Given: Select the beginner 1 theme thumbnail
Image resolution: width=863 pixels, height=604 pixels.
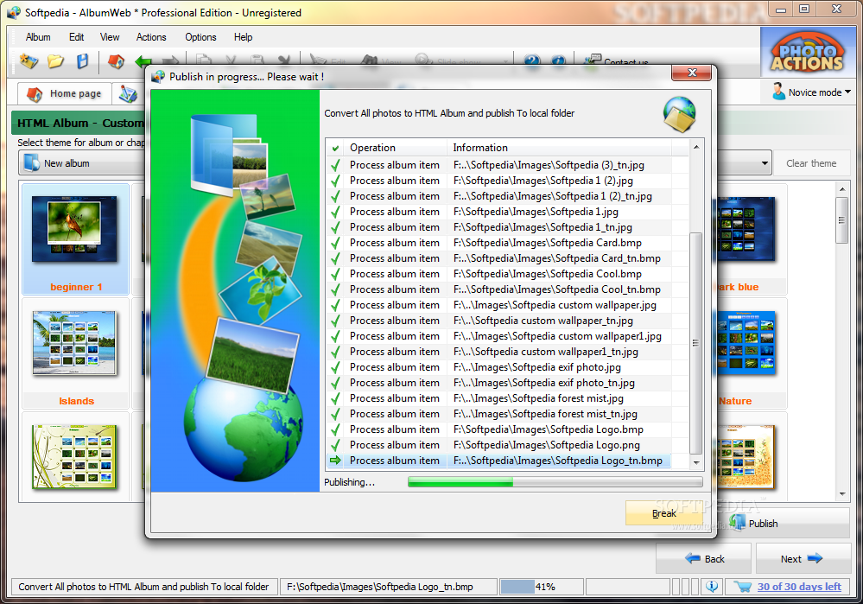Looking at the screenshot, I should (75, 239).
